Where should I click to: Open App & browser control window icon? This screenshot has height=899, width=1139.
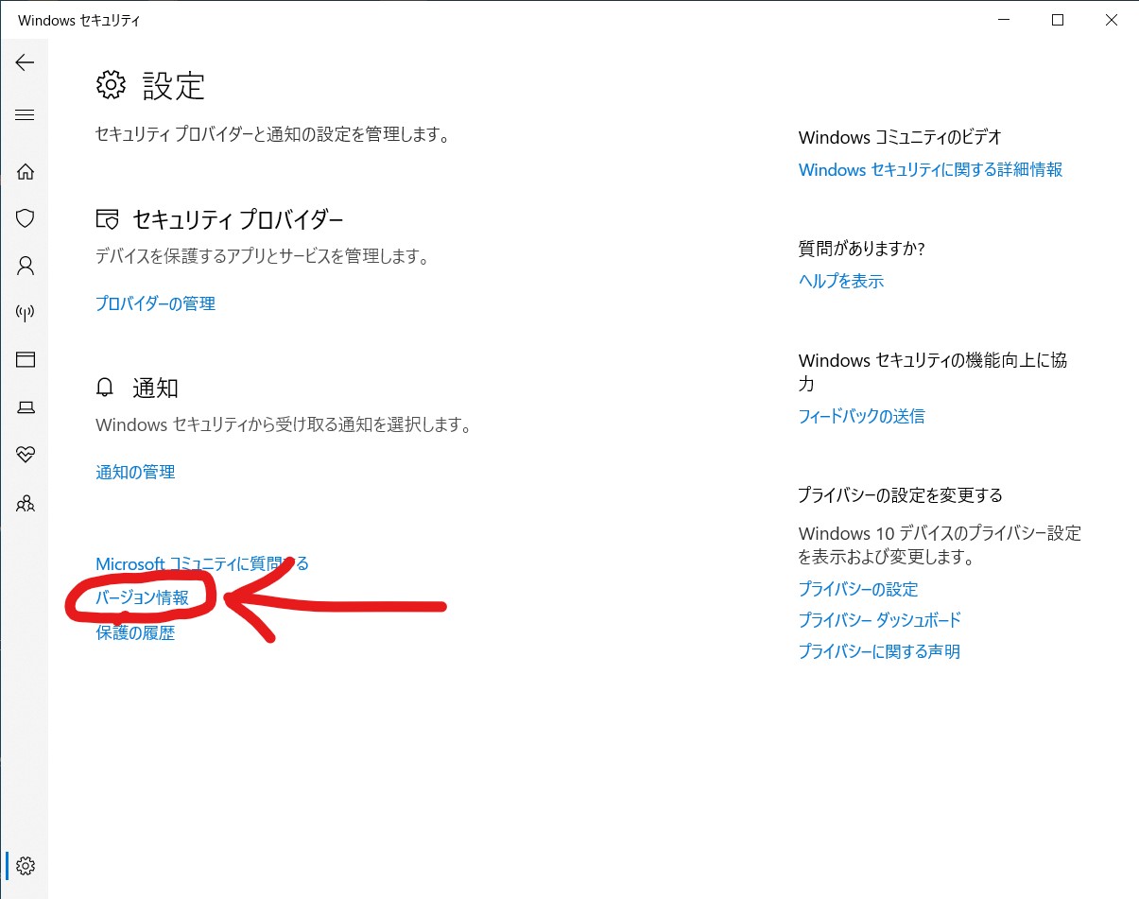26,359
